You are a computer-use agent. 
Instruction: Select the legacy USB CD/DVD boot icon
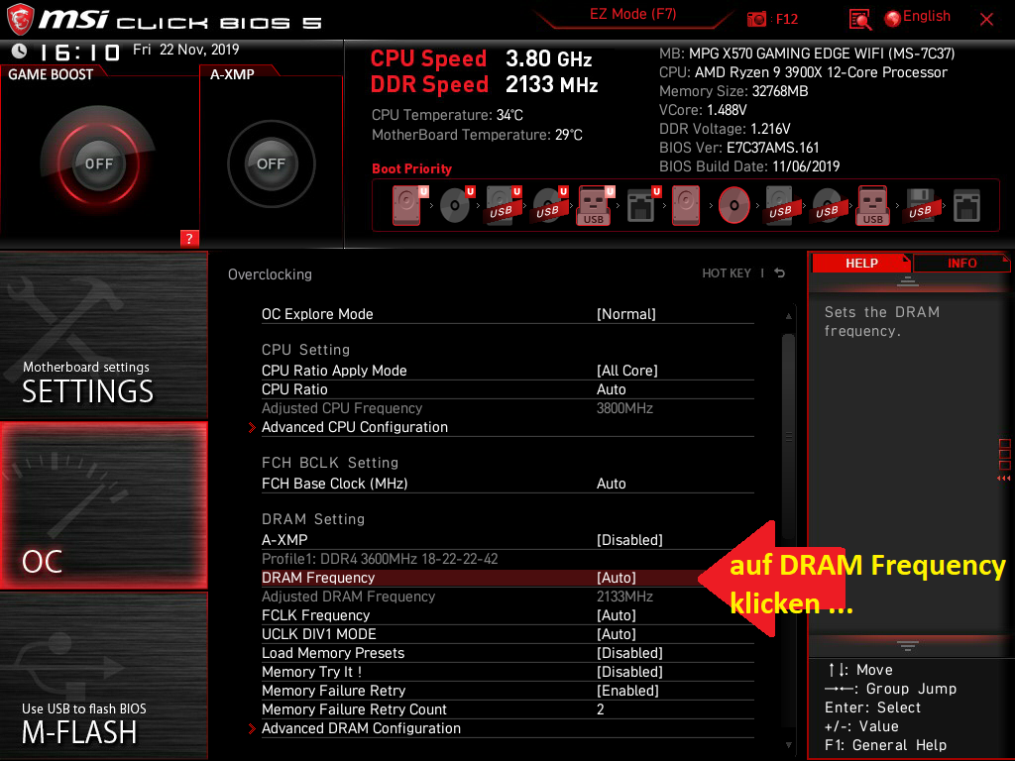pos(828,206)
